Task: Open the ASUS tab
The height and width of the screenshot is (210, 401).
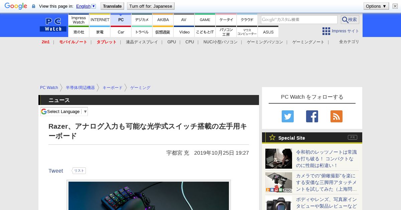Action: click(x=268, y=32)
